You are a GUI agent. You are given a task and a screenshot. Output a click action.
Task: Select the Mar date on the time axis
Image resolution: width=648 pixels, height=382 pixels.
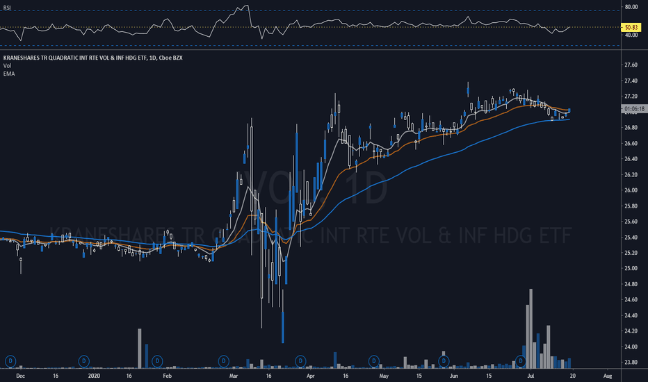tap(234, 376)
